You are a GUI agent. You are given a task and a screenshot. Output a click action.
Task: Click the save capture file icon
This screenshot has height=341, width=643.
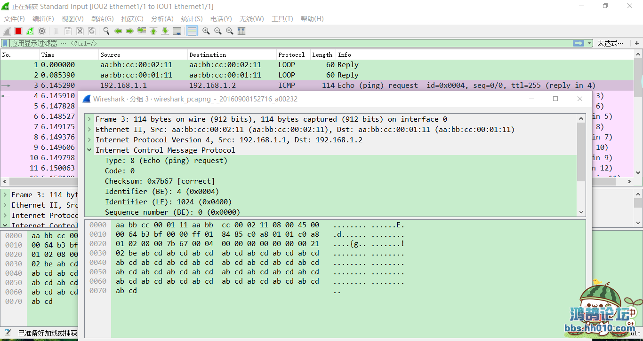coord(68,31)
